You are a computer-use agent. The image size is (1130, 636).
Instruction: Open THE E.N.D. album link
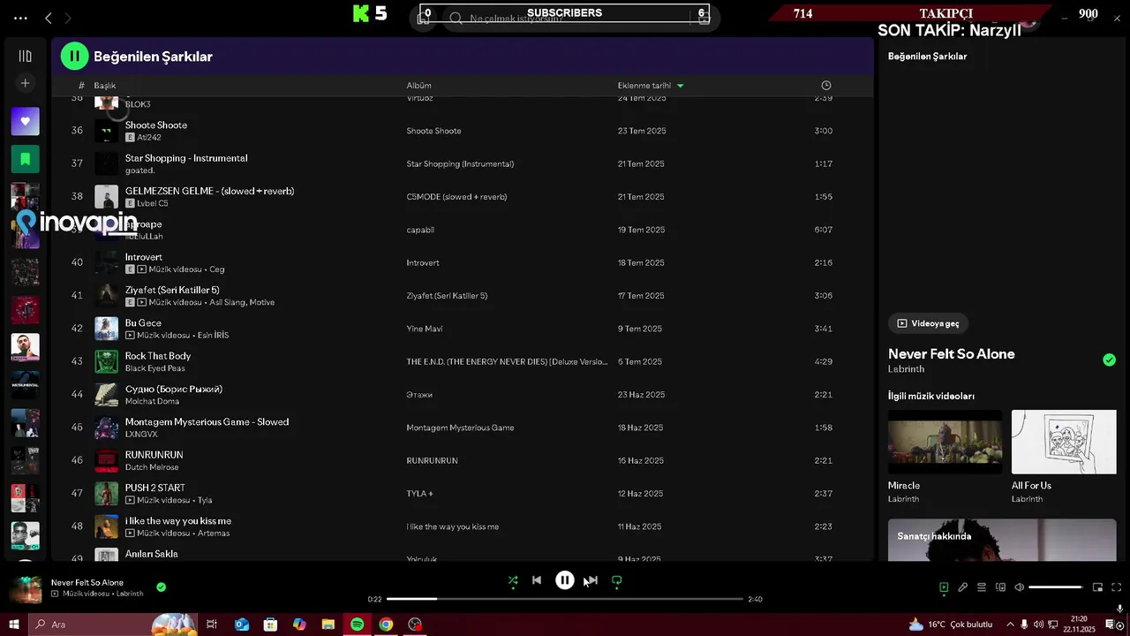point(507,362)
